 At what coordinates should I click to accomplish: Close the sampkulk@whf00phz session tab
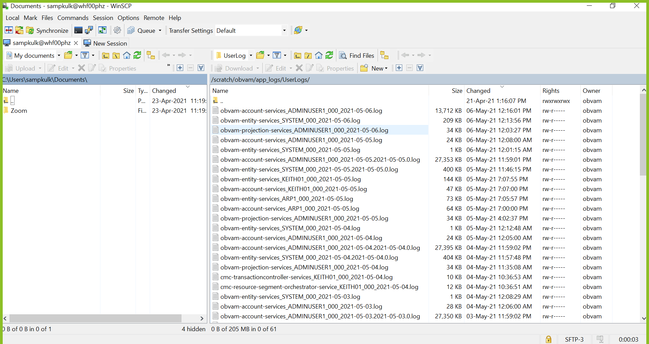76,43
